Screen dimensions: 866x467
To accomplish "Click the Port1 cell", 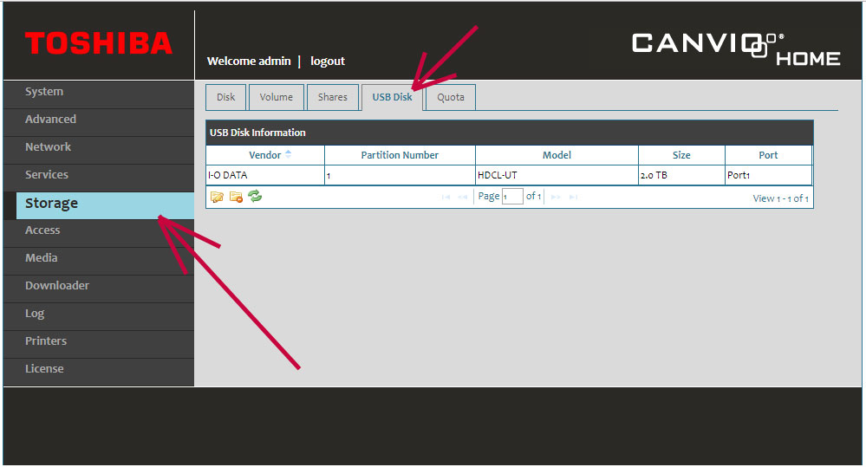I will (x=768, y=175).
